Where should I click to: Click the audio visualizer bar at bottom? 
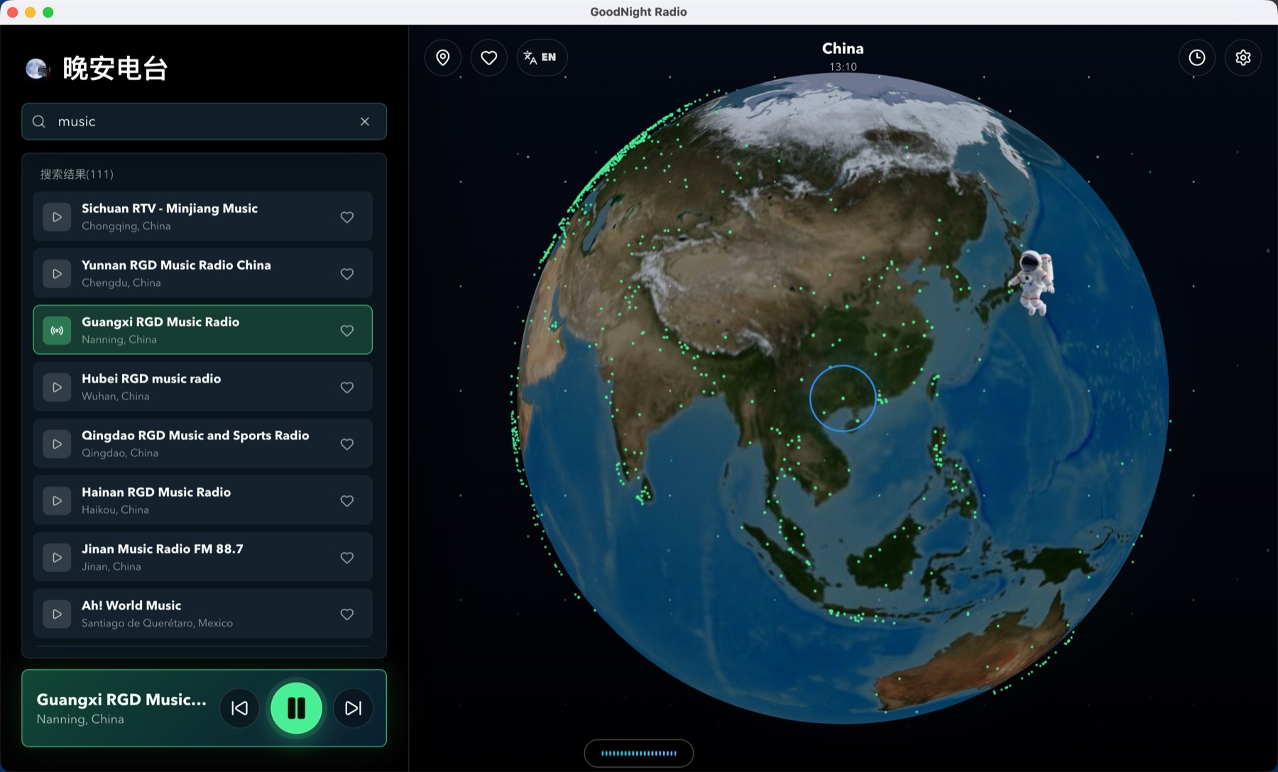pyautogui.click(x=638, y=754)
